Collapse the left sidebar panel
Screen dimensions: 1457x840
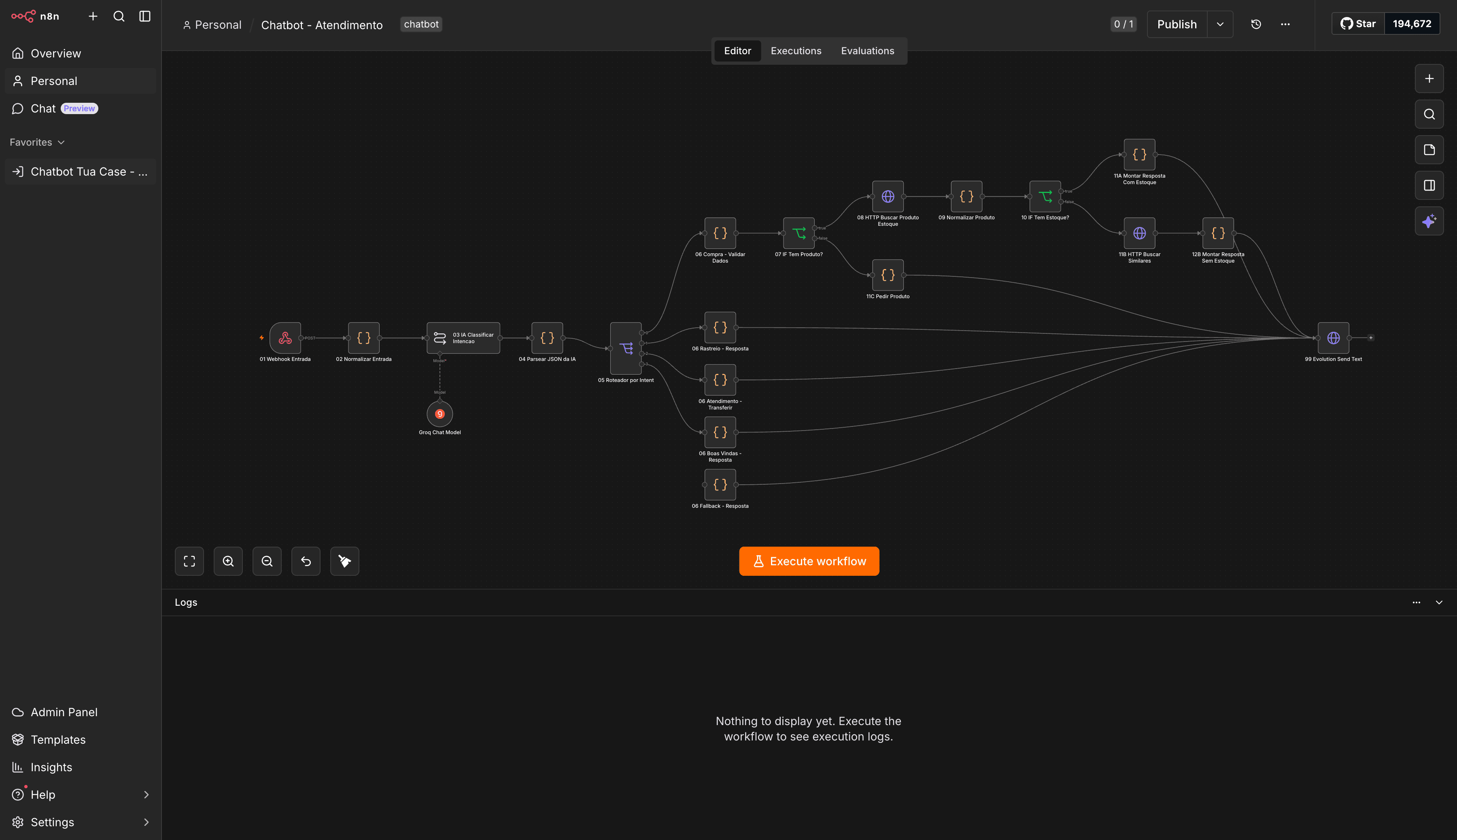145,16
